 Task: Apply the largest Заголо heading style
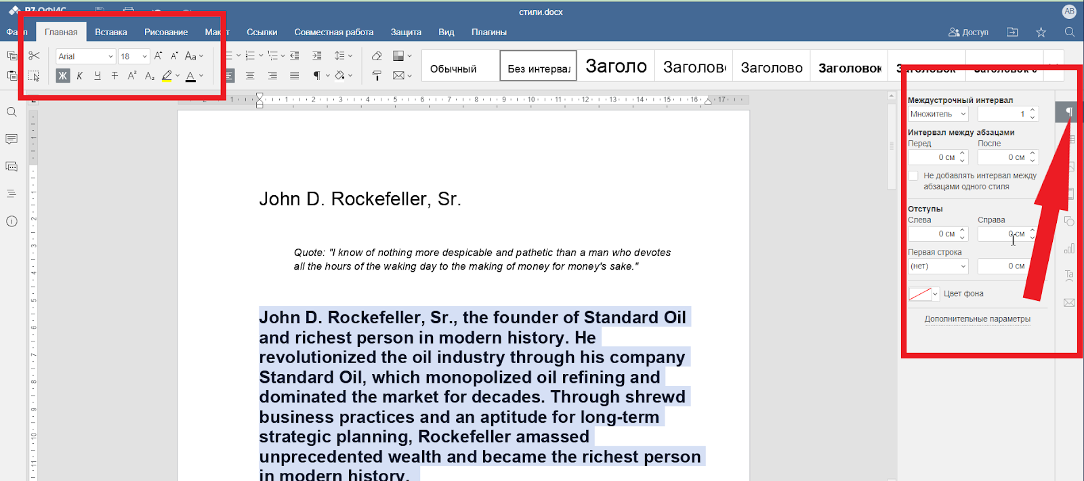tap(616, 66)
